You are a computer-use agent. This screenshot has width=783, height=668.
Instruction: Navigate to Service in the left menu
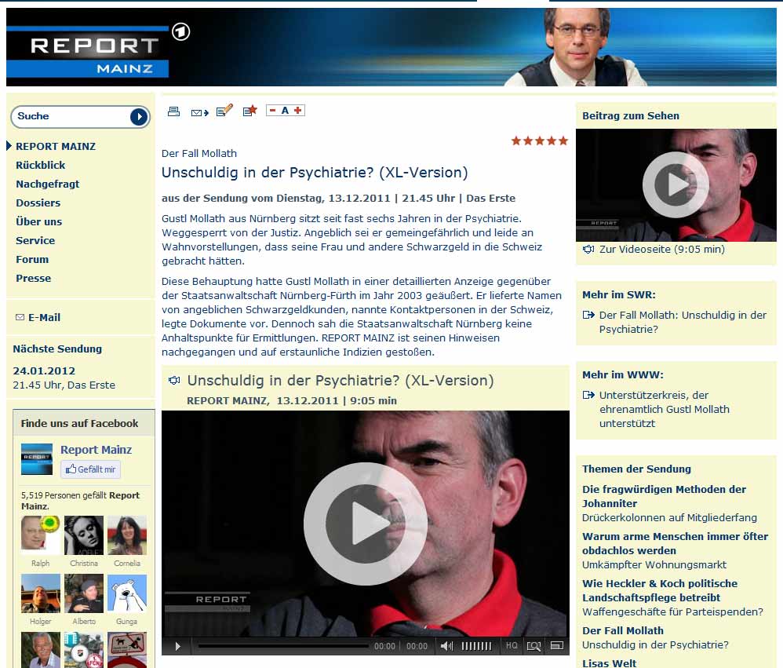[35, 240]
